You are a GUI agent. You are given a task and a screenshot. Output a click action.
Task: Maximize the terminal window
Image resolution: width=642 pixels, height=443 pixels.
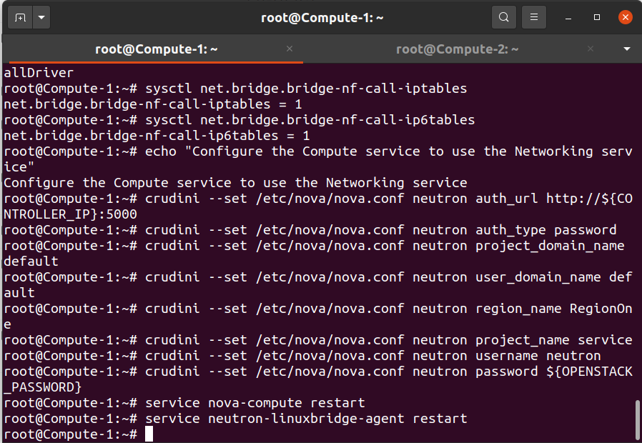pos(597,17)
